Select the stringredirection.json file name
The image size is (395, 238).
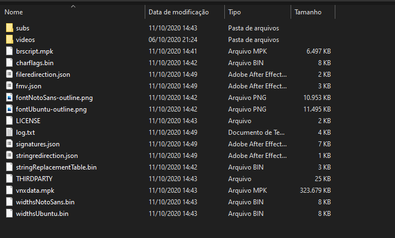pyautogui.click(x=47, y=156)
